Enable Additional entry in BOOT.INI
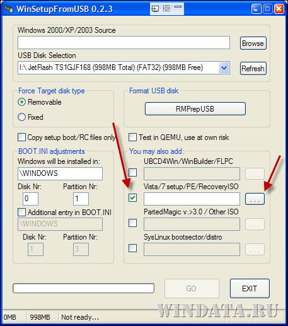This screenshot has height=326, width=288. click(22, 212)
